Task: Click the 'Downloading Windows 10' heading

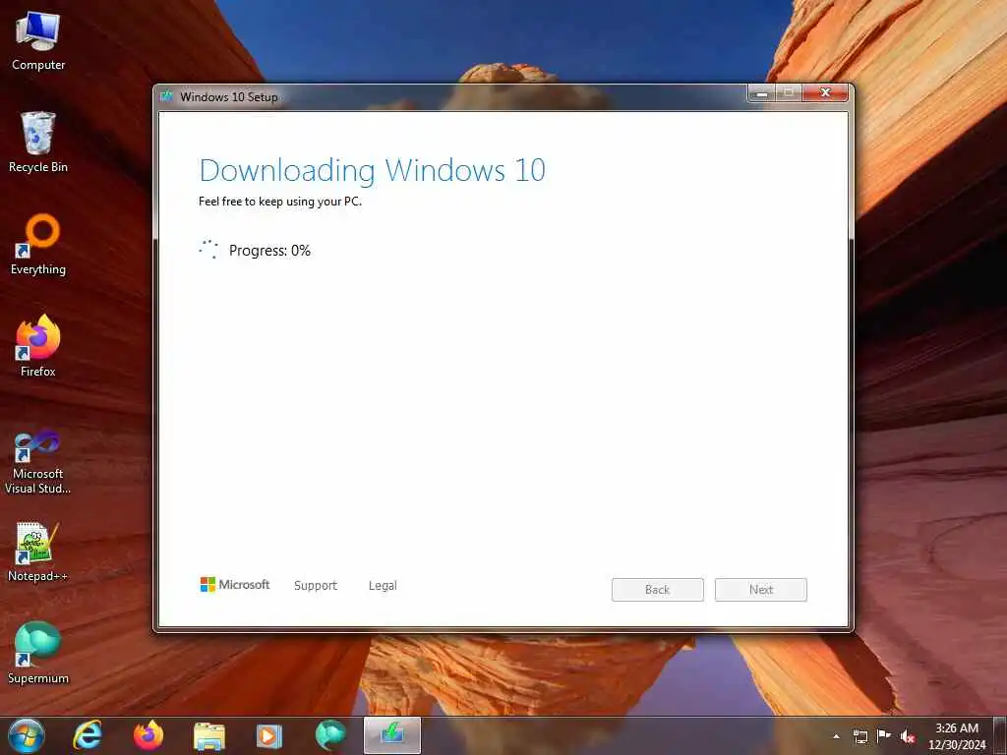Action: [x=373, y=170]
